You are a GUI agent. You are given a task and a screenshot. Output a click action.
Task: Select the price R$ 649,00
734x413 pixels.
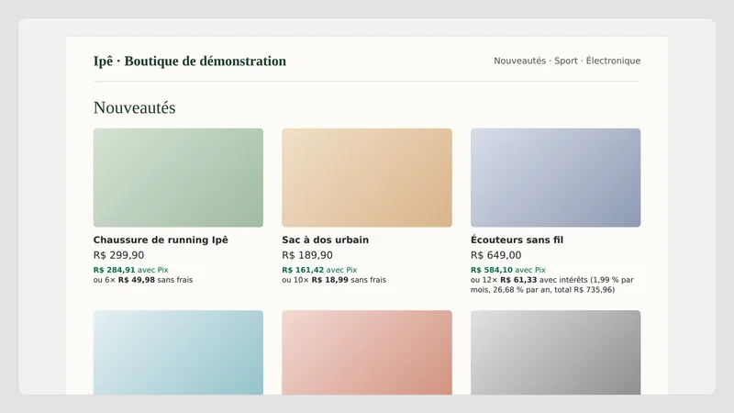point(495,255)
